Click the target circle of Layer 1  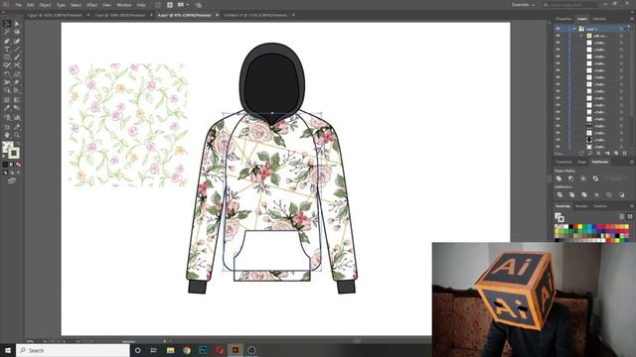click(x=621, y=29)
